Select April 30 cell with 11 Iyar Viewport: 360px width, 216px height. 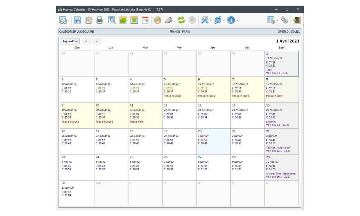[77, 193]
